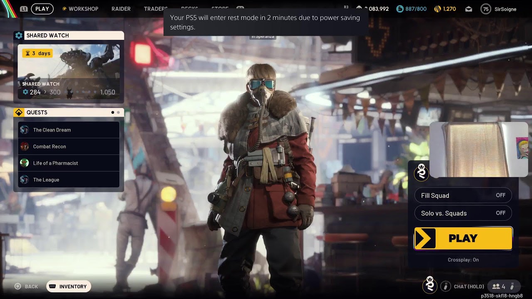
Task: Click the player emblem beside chat
Action: click(x=430, y=285)
